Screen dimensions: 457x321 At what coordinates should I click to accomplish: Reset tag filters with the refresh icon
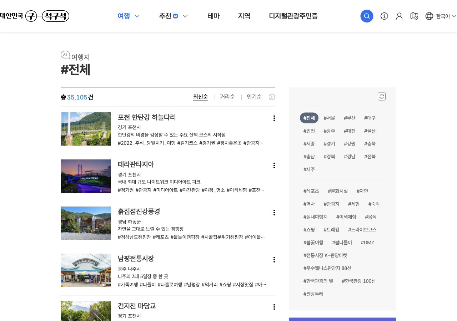(382, 96)
